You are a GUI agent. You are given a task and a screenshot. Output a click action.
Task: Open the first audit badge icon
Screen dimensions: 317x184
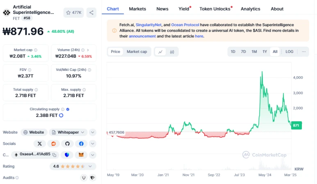pyautogui.click(x=84, y=178)
